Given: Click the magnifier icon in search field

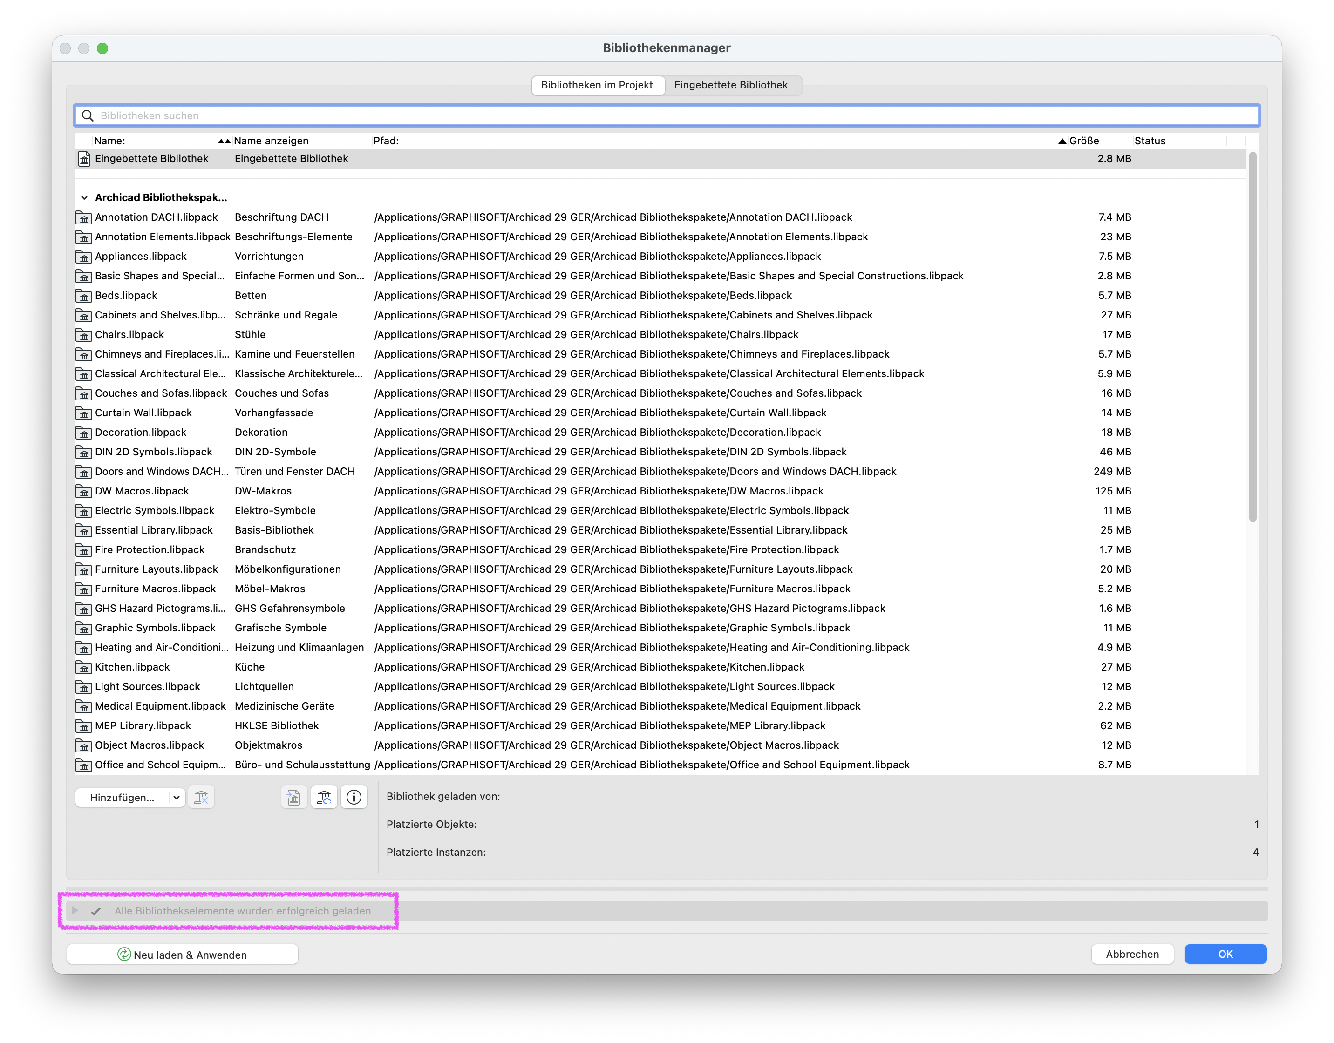Looking at the screenshot, I should [x=88, y=115].
